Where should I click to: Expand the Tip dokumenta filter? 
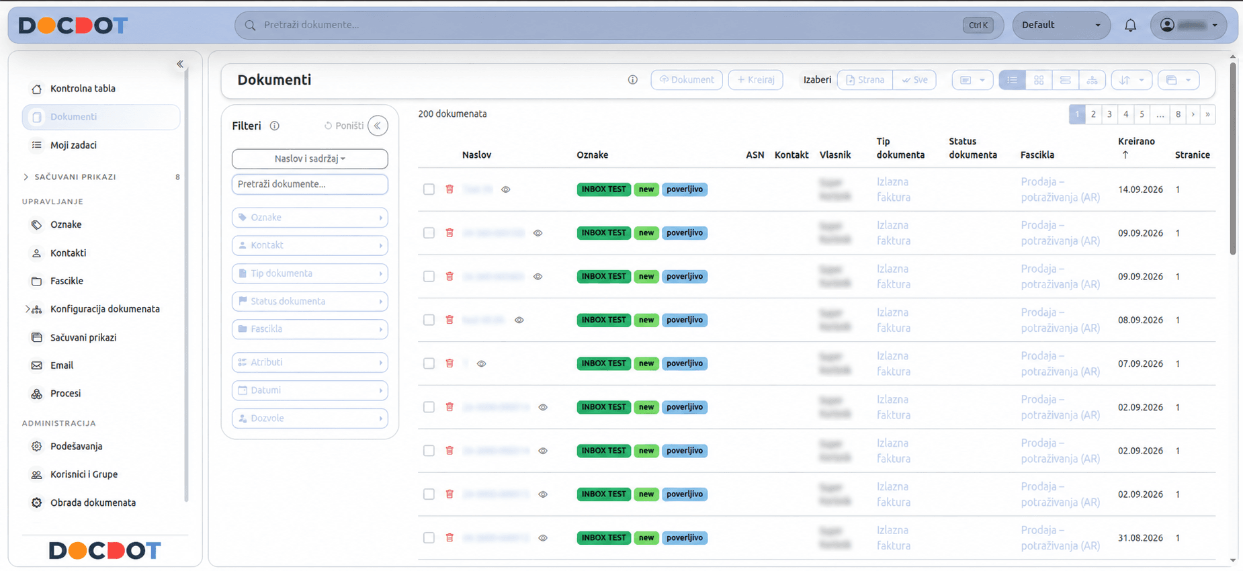(x=310, y=274)
